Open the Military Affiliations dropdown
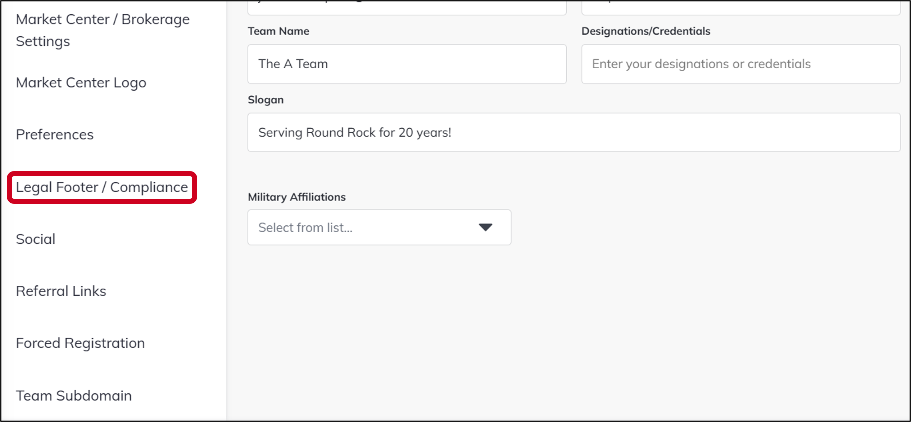This screenshot has width=911, height=422. [x=379, y=228]
